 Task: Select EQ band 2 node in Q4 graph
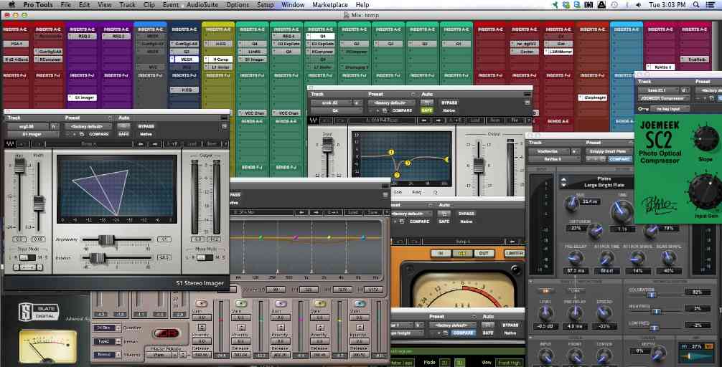(x=397, y=175)
